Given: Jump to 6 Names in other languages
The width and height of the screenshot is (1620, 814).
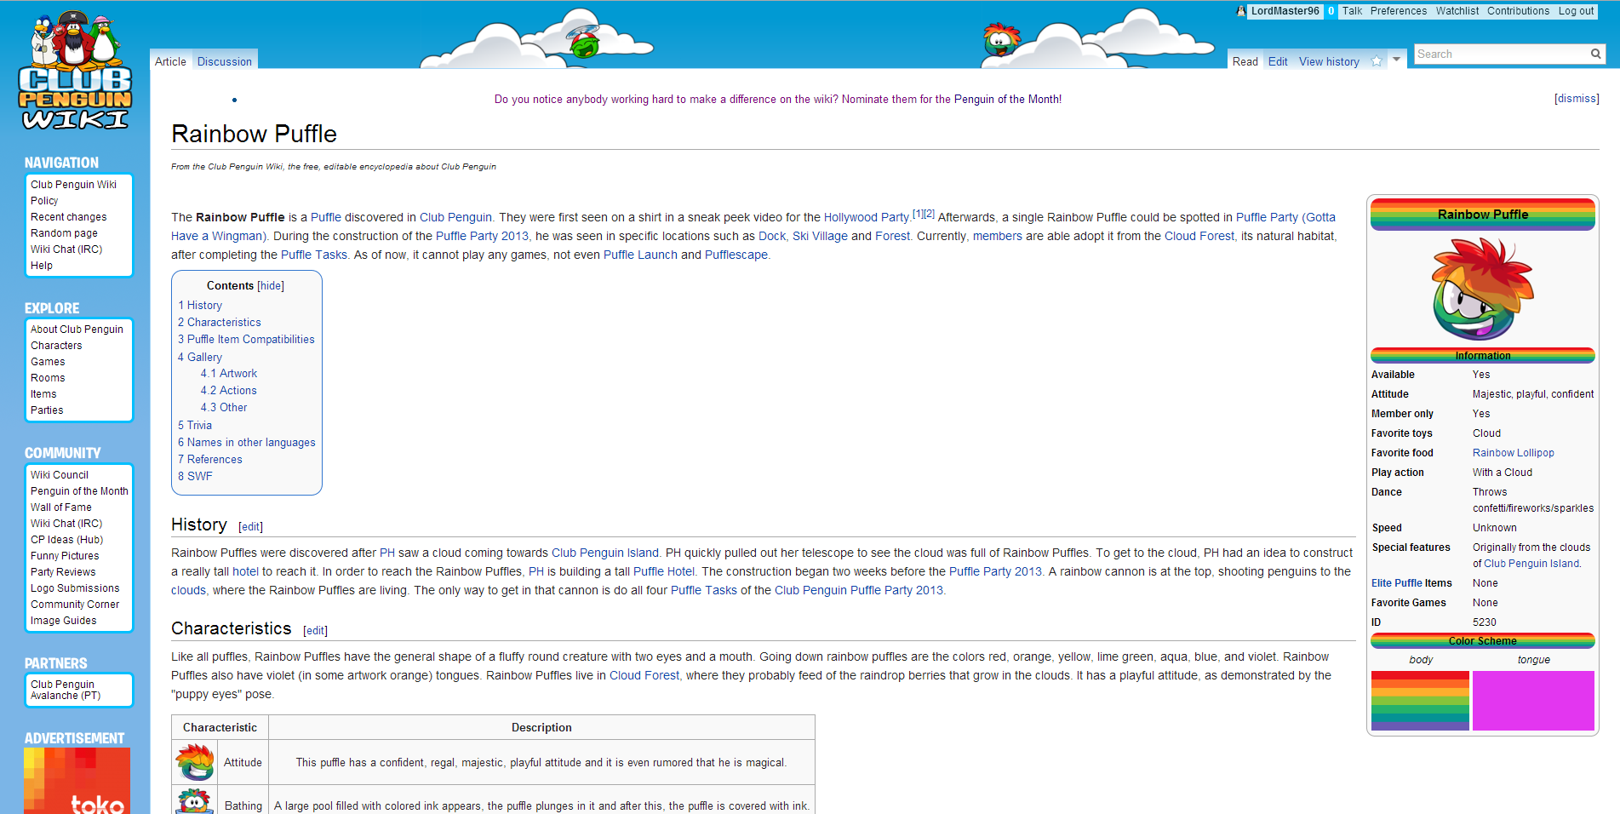Looking at the screenshot, I should point(246,443).
